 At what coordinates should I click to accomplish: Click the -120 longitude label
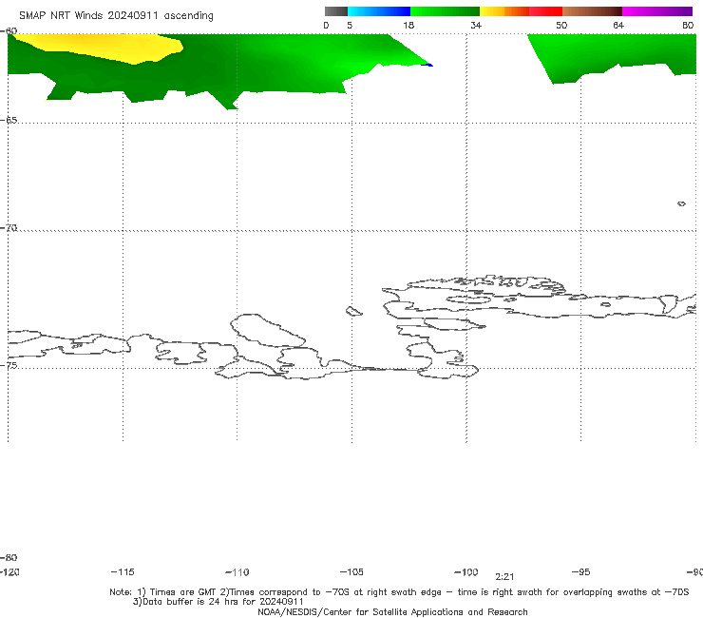[x=9, y=571]
